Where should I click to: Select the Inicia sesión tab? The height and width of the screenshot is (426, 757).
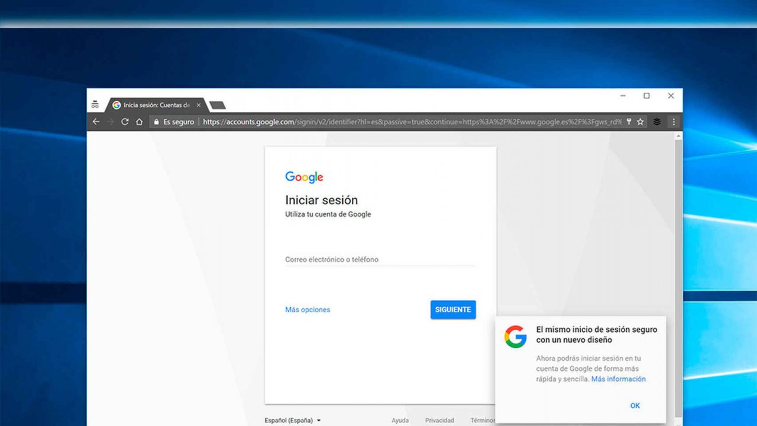point(156,105)
